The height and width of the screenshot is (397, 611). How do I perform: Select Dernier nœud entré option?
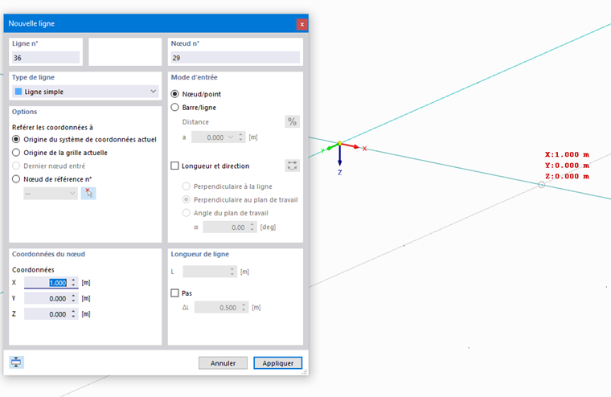tap(16, 166)
